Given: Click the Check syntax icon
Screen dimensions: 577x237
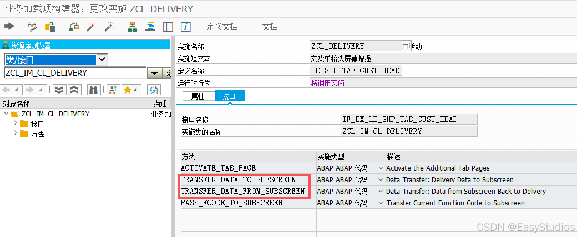Looking at the screenshot, I should point(74,27).
